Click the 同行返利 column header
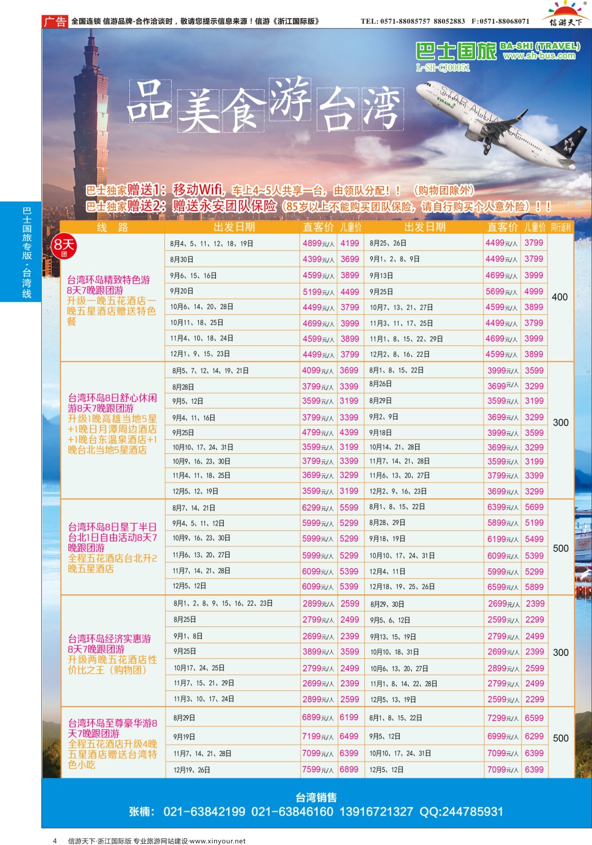 [561, 227]
